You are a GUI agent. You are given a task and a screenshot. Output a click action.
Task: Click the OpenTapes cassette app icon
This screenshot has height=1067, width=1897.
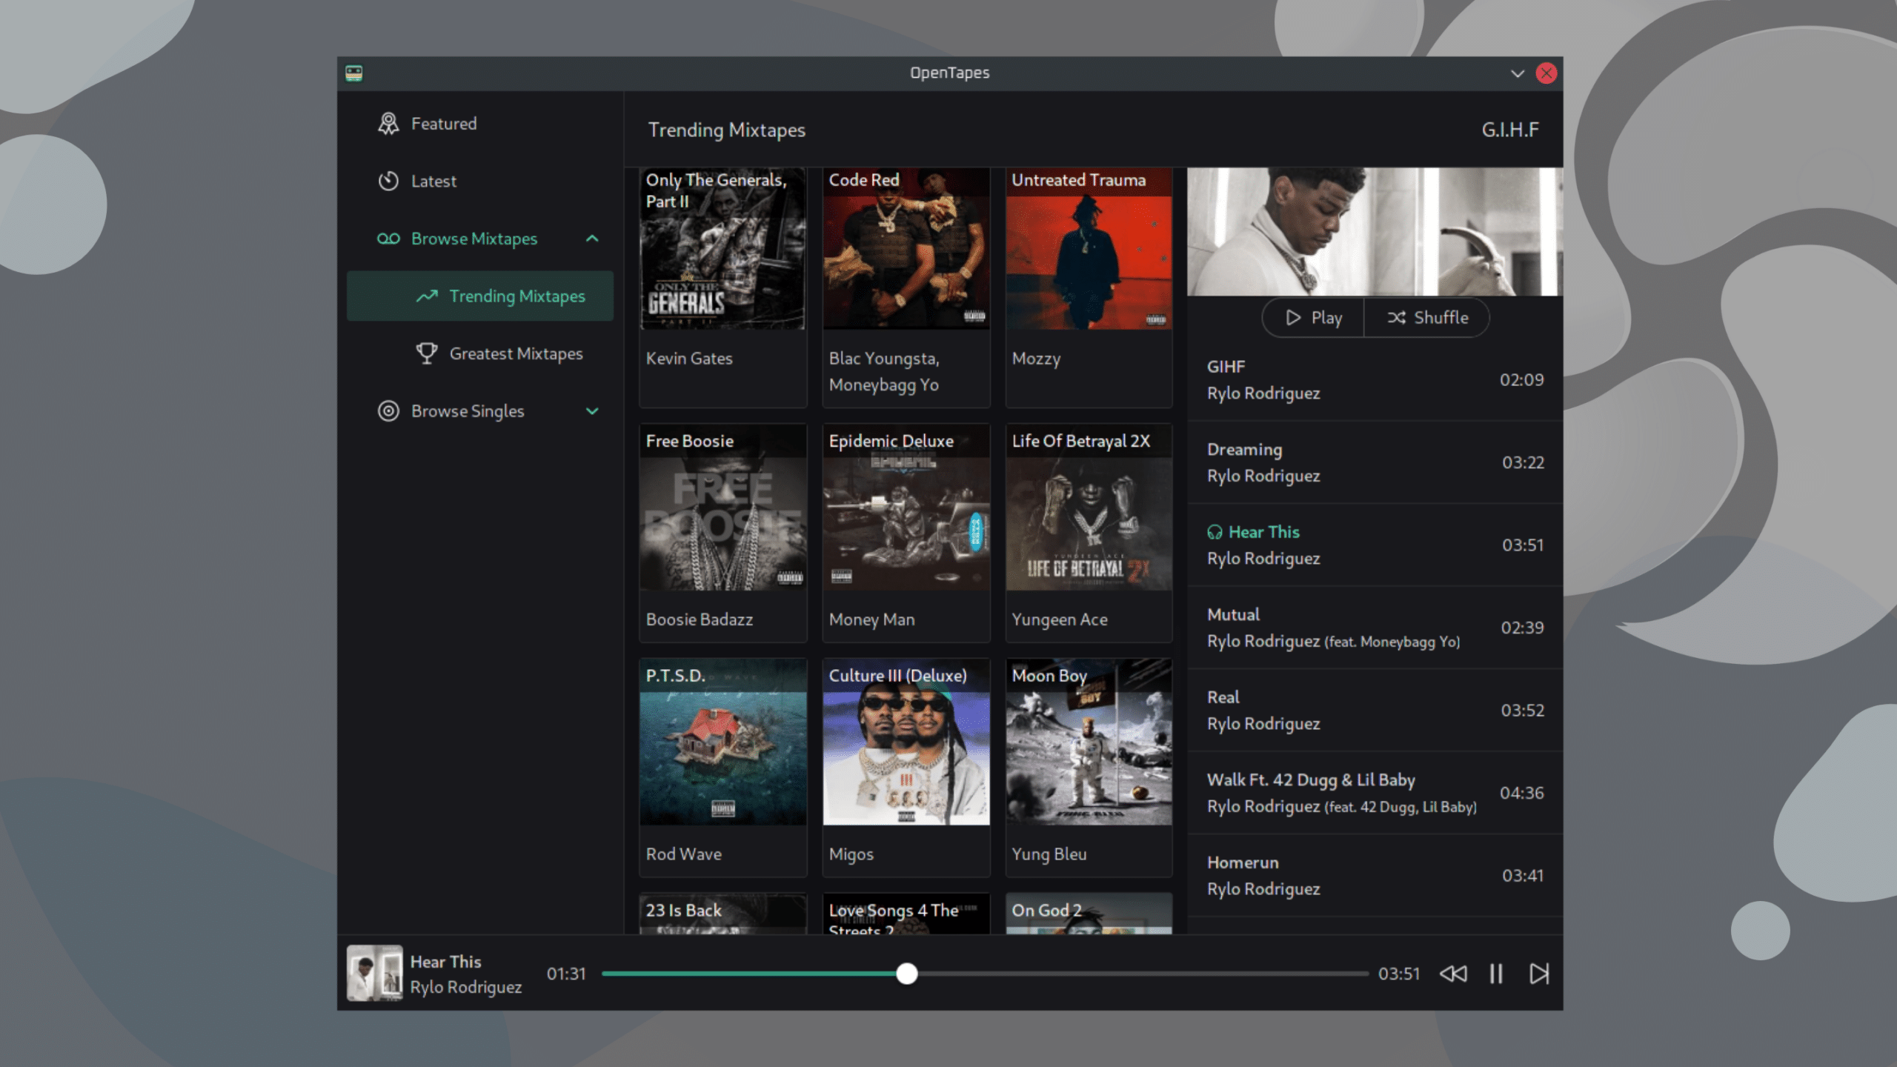353,73
